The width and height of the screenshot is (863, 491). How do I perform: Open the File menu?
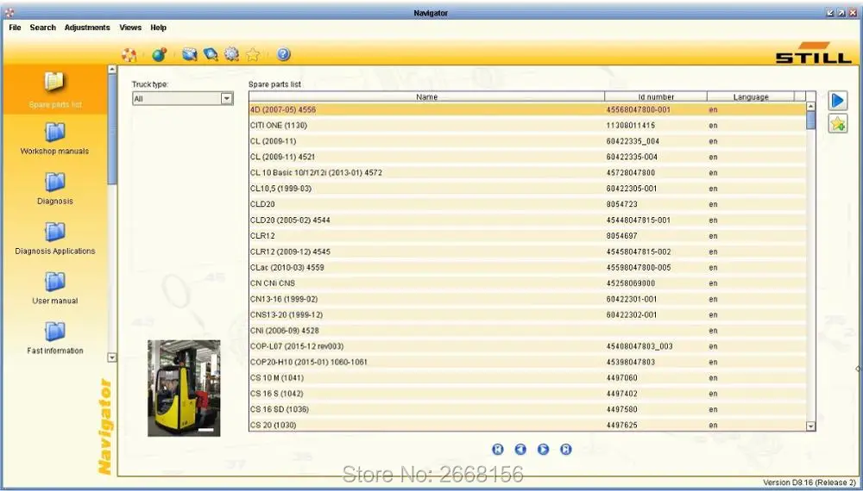point(15,28)
